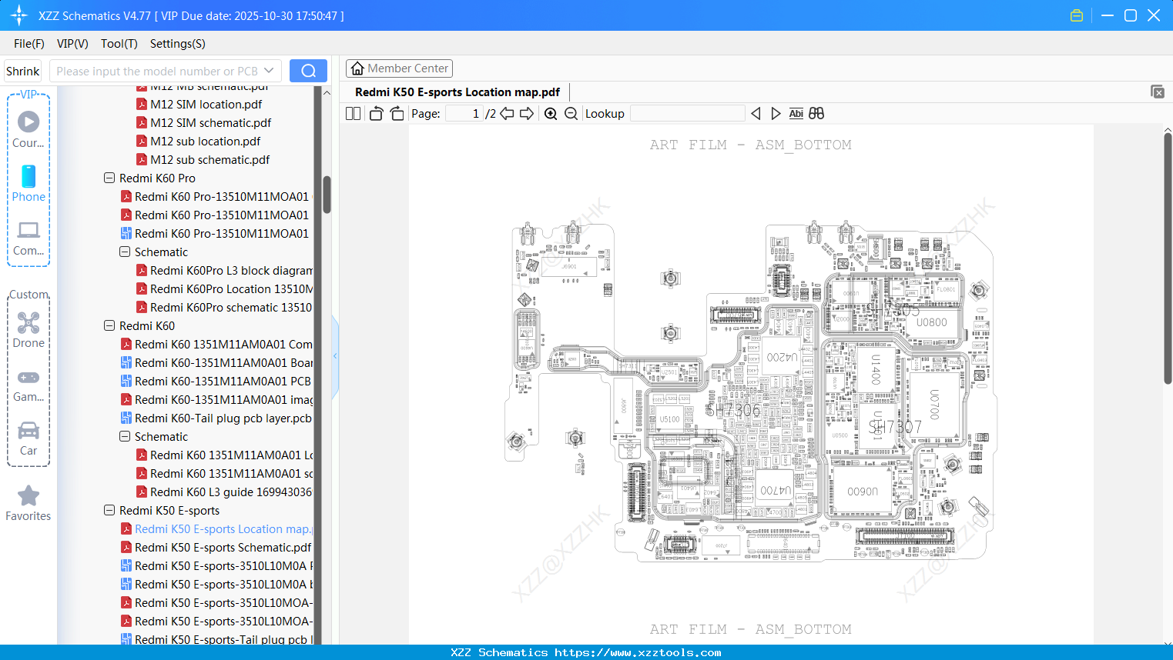Open the model number search dropdown arrow
This screenshot has height=660, width=1173.
click(x=269, y=71)
